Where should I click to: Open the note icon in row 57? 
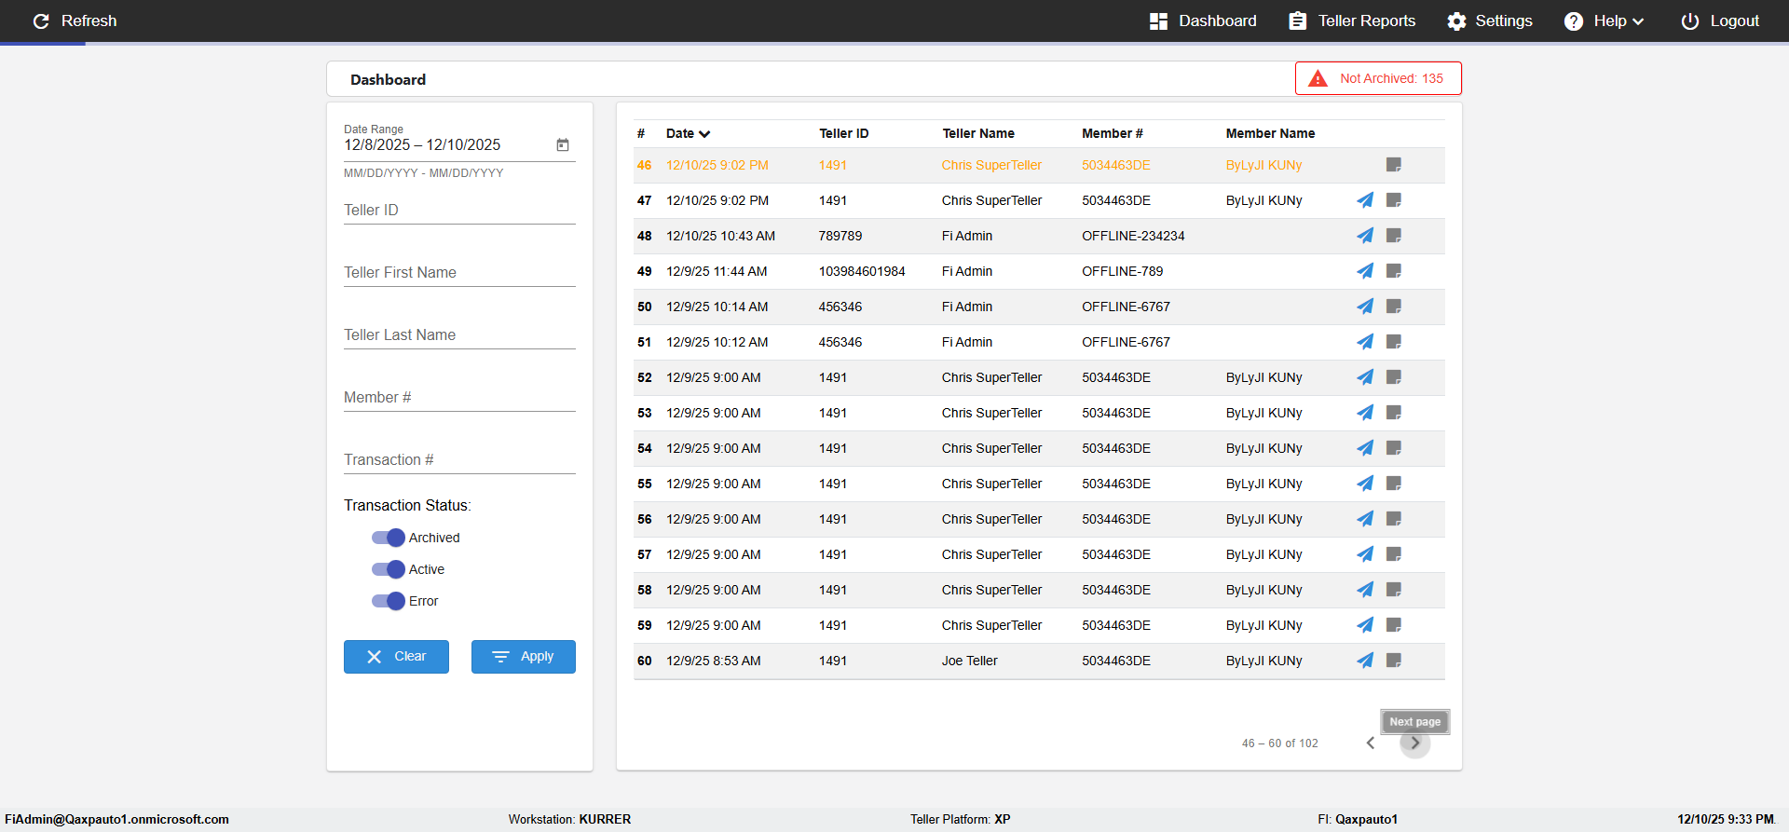(x=1394, y=554)
